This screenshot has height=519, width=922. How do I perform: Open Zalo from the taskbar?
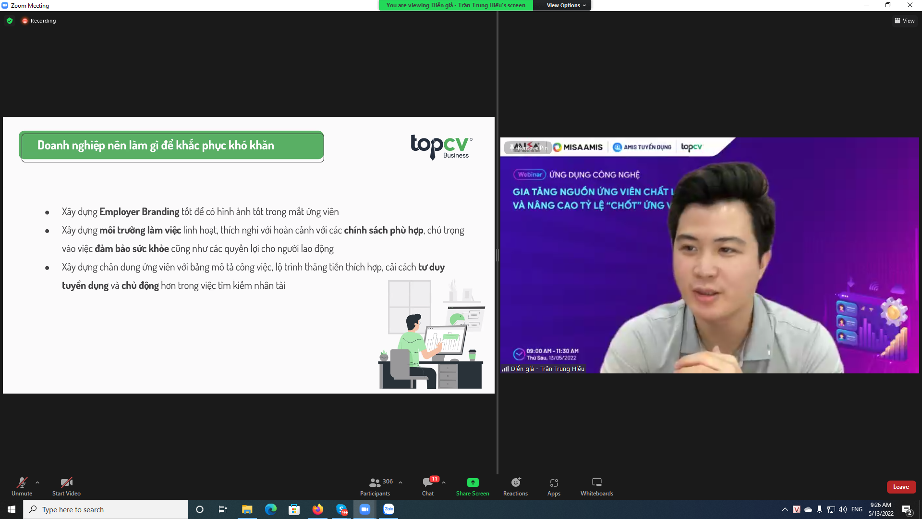(x=388, y=509)
